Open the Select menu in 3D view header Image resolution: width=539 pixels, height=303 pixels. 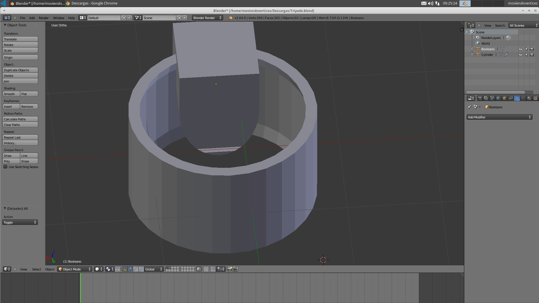pyautogui.click(x=36, y=269)
